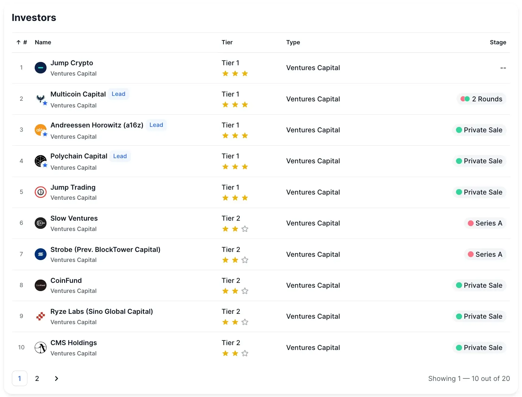Click the Polychain Capital logo icon
The image size is (522, 397).
[40, 161]
